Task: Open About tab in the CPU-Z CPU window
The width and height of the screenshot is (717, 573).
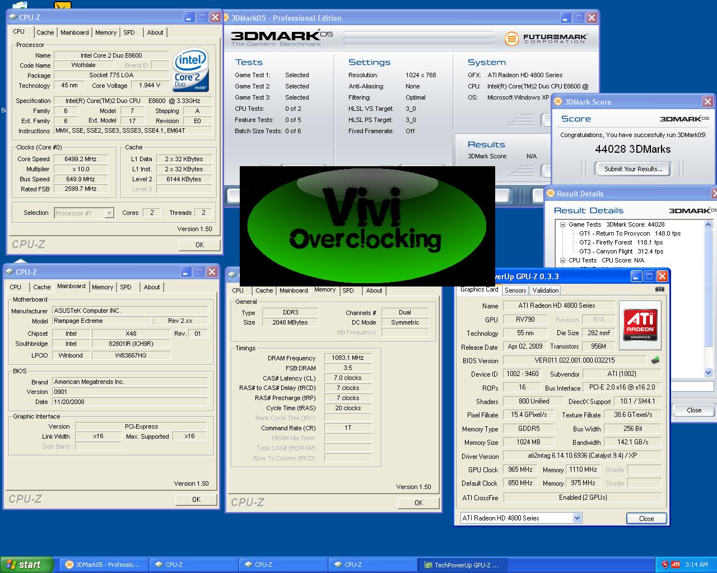Action: coord(155,32)
